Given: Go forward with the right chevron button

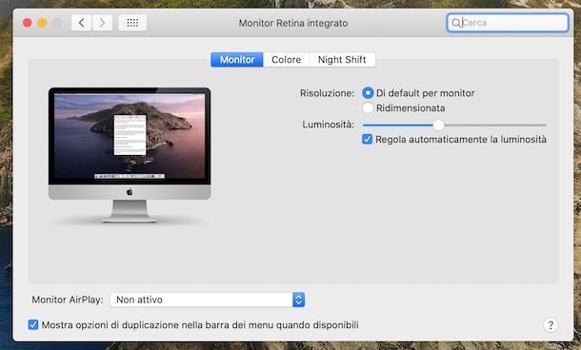Looking at the screenshot, I should point(102,23).
